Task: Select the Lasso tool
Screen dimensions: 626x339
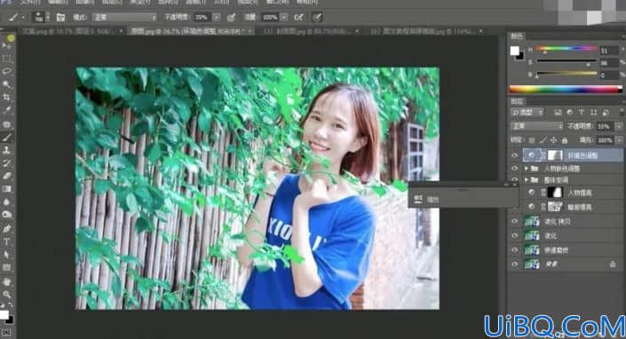Action: coord(6,71)
